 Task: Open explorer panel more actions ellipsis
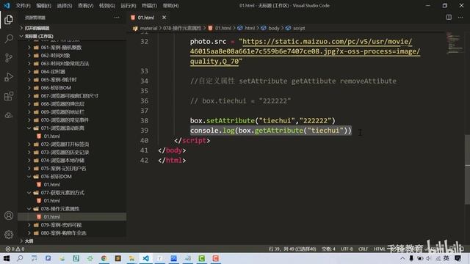(117, 18)
